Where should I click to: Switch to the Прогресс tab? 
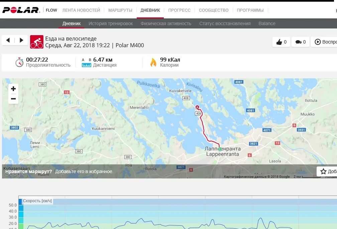click(179, 10)
